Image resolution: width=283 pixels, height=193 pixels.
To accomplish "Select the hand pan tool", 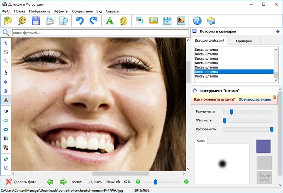I will [x=6, y=52].
